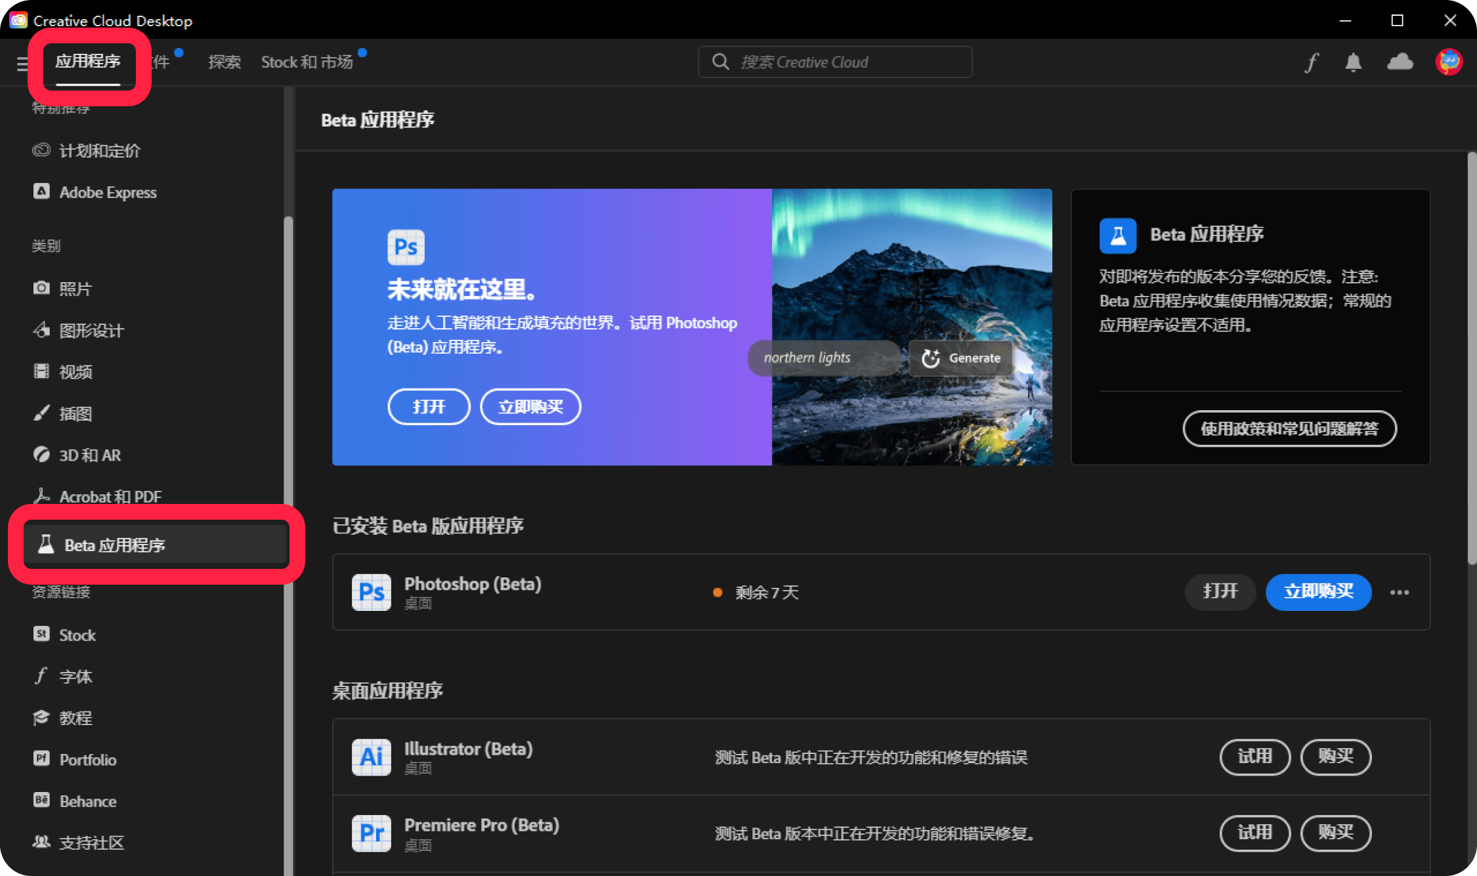The width and height of the screenshot is (1477, 876).
Task: Click the Generate button in banner image
Action: (961, 358)
